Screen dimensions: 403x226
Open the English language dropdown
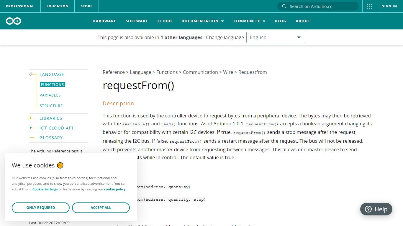276,37
